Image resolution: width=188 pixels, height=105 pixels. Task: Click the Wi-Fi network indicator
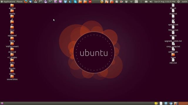tap(131, 2)
